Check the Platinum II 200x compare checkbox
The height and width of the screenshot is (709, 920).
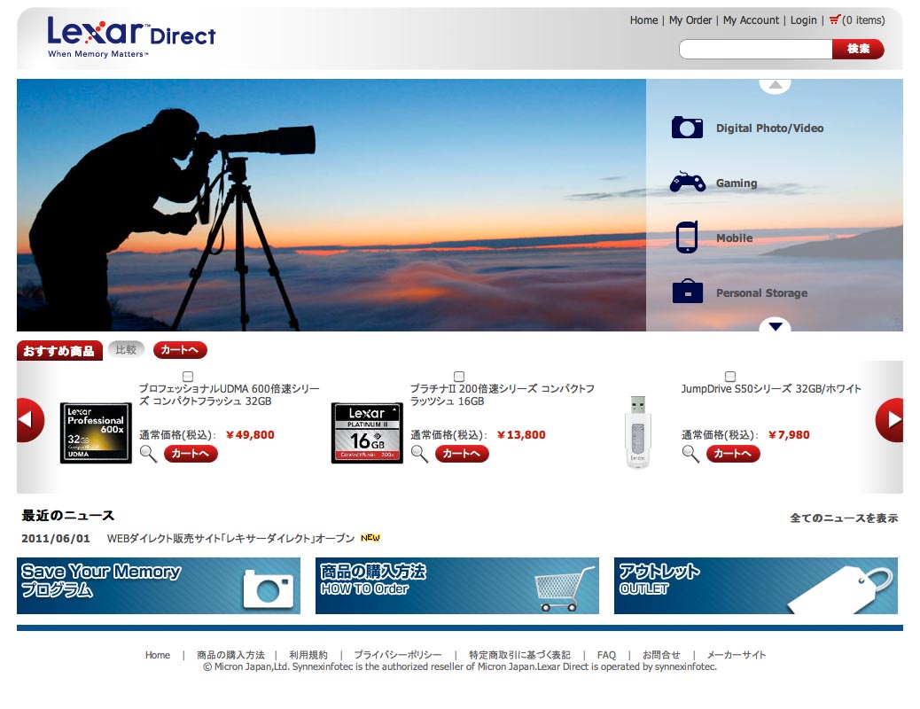tap(459, 377)
